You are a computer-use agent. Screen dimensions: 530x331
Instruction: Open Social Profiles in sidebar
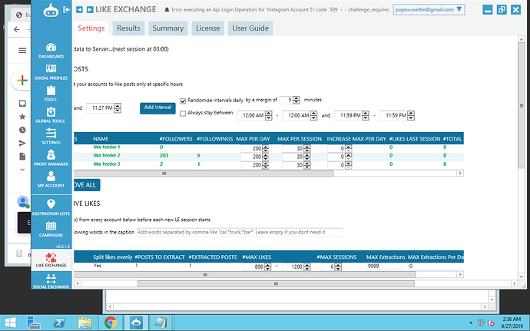coord(51,72)
